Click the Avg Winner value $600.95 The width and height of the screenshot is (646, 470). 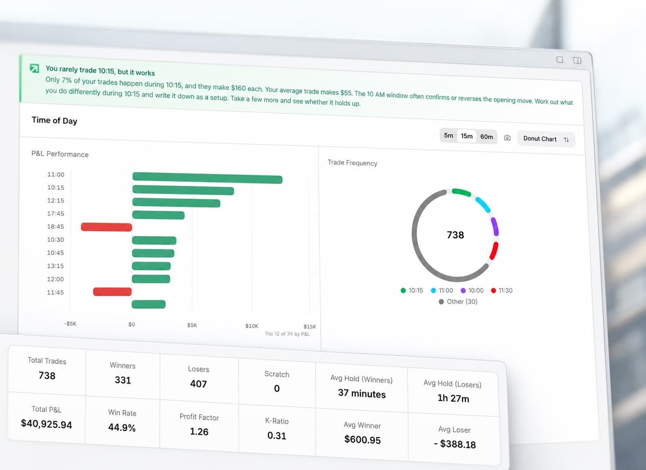point(363,440)
